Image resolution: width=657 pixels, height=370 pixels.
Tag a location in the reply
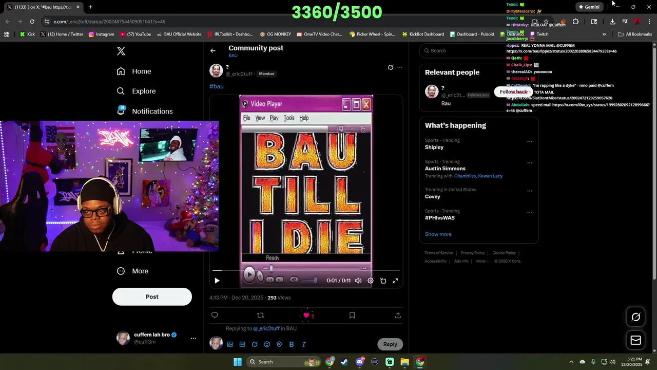point(279,344)
